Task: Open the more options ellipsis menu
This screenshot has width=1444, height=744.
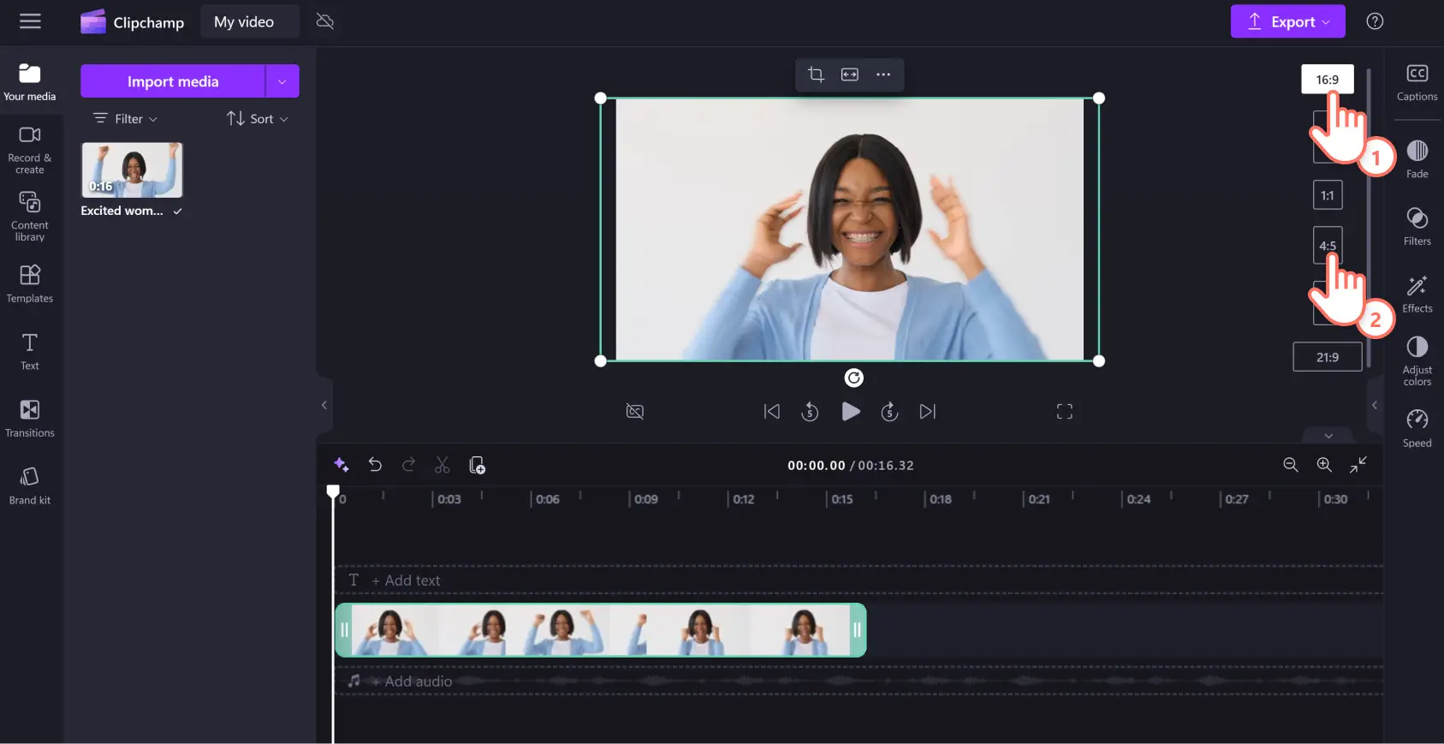Action: 883,74
